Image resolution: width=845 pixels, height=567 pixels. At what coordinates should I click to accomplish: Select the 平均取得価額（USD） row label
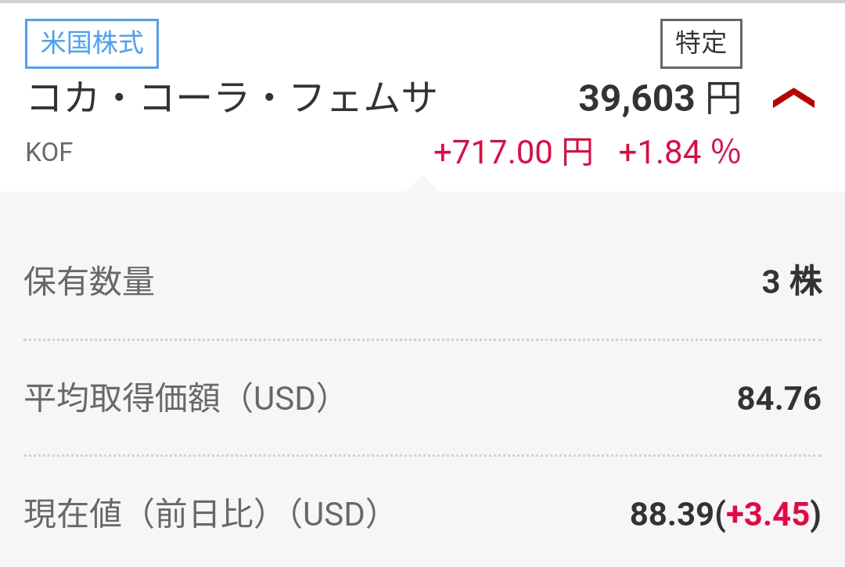click(177, 398)
